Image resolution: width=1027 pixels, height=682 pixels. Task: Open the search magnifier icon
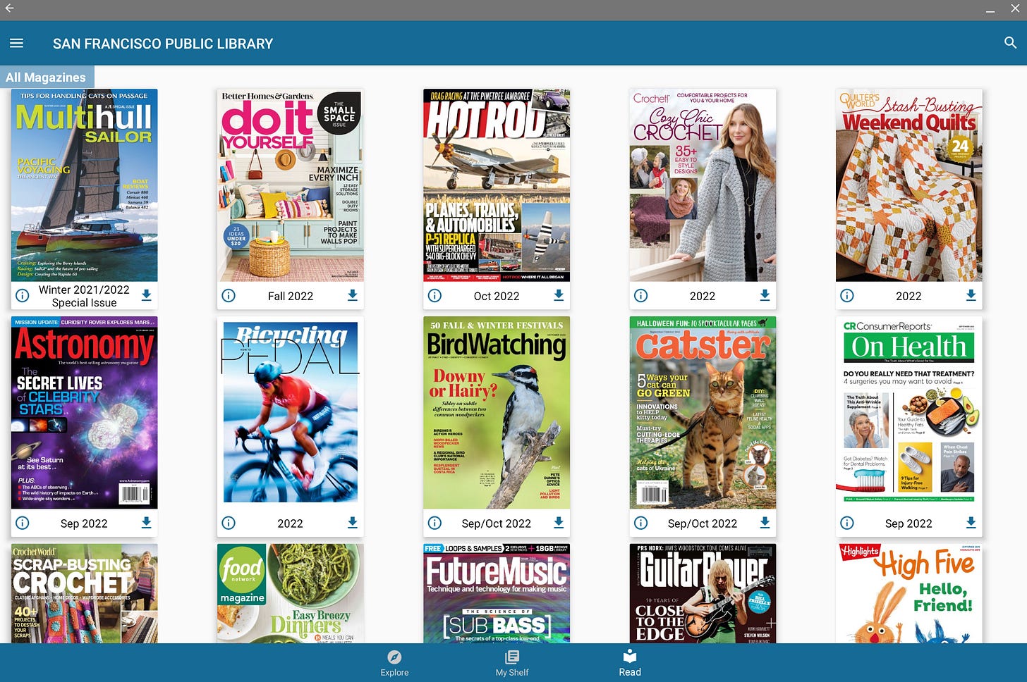[1010, 43]
